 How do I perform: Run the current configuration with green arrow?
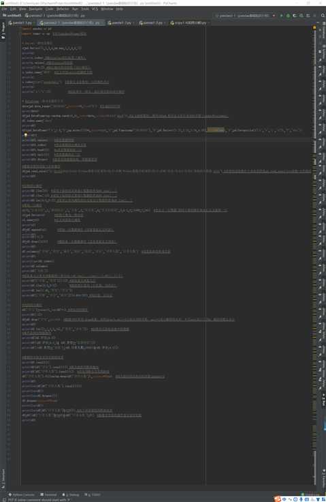coord(282,16)
